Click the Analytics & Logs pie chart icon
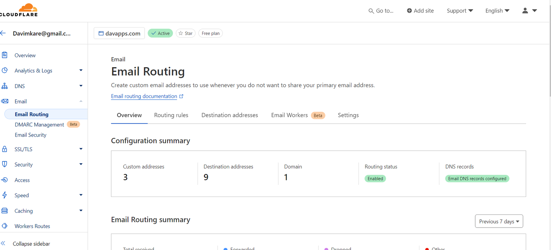551x250 pixels. [4, 70]
